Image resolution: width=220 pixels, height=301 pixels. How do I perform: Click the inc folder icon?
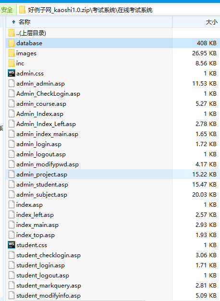(x=12, y=63)
